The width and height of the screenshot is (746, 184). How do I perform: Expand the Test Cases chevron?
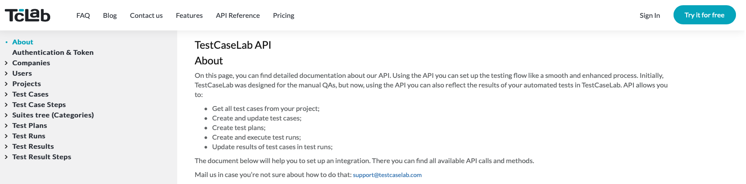[6, 94]
